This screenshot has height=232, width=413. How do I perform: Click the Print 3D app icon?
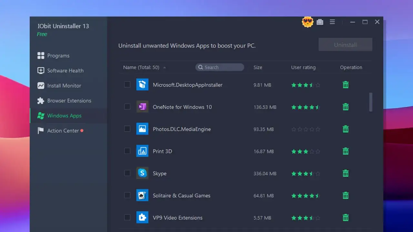click(142, 151)
